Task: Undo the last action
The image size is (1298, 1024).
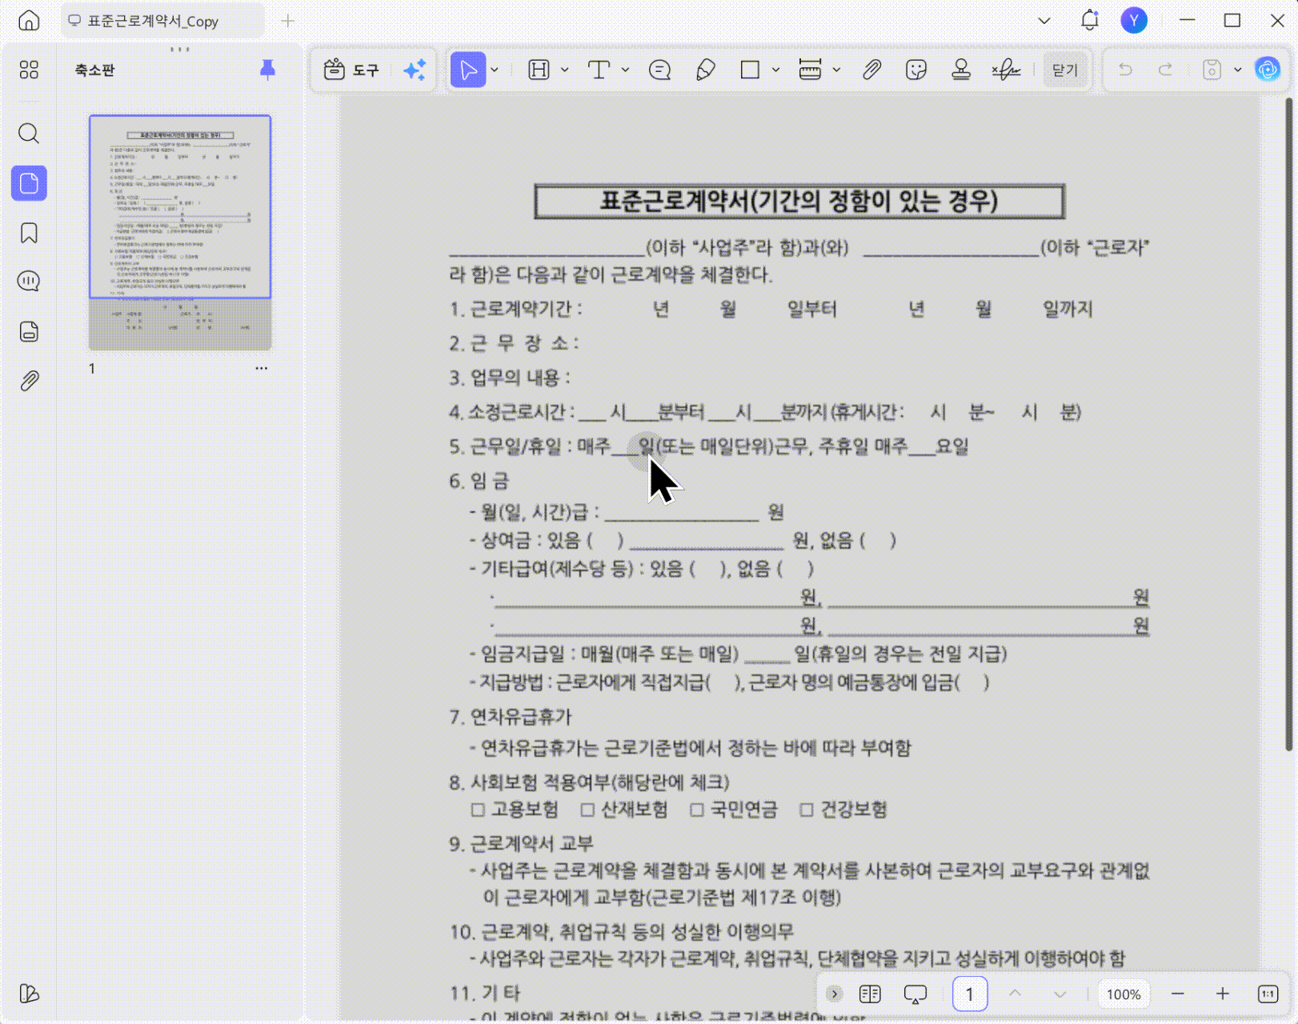Action: pos(1125,70)
